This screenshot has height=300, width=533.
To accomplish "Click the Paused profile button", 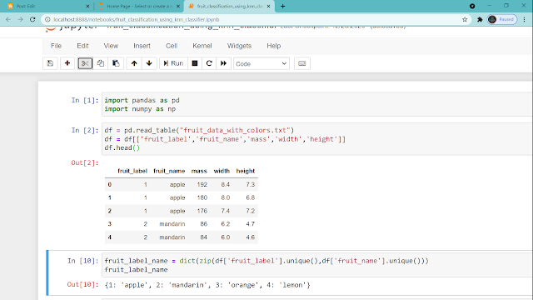I will (501, 19).
